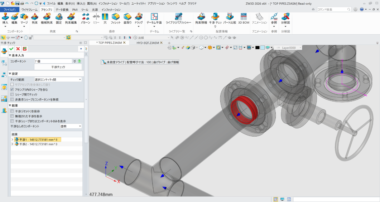Click the settings gear icon top right
Screen dimensions: 380x202
[x=355, y=9]
